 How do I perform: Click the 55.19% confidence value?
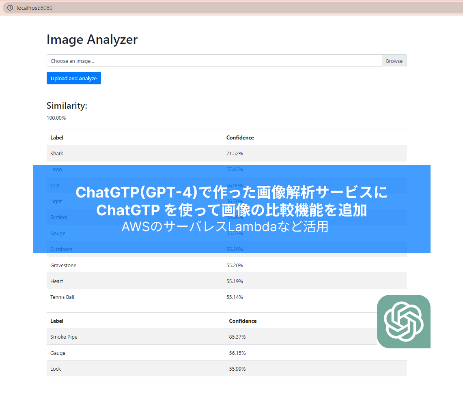(235, 281)
